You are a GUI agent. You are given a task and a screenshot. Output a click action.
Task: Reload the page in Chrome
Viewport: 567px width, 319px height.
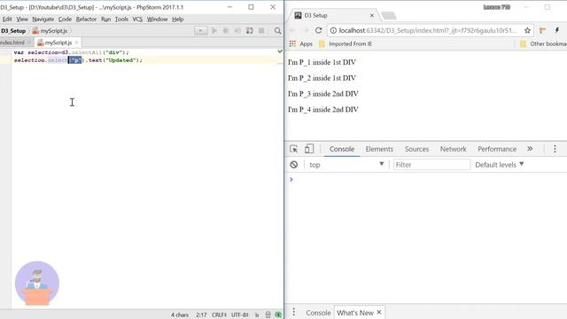pos(319,30)
